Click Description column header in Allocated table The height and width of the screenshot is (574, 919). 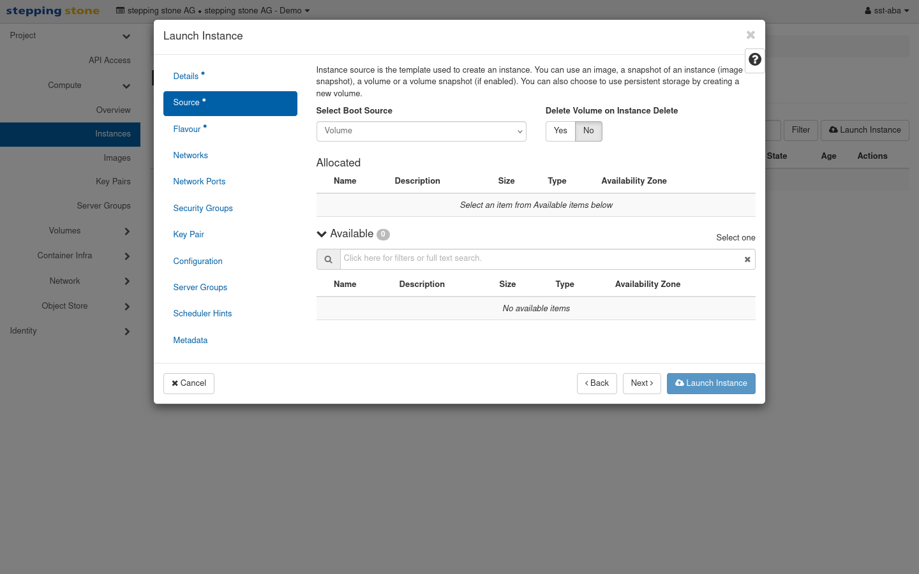(417, 181)
